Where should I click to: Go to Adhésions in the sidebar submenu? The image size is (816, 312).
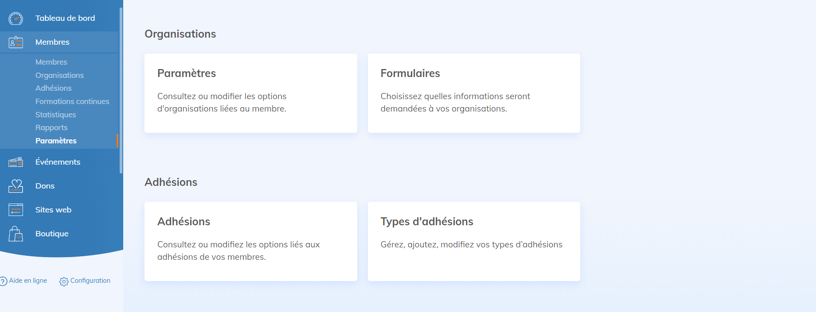point(53,88)
